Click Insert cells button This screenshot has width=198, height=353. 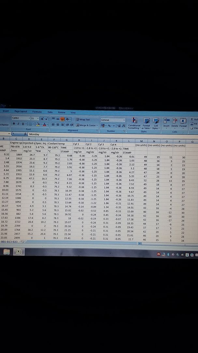pos(166,123)
